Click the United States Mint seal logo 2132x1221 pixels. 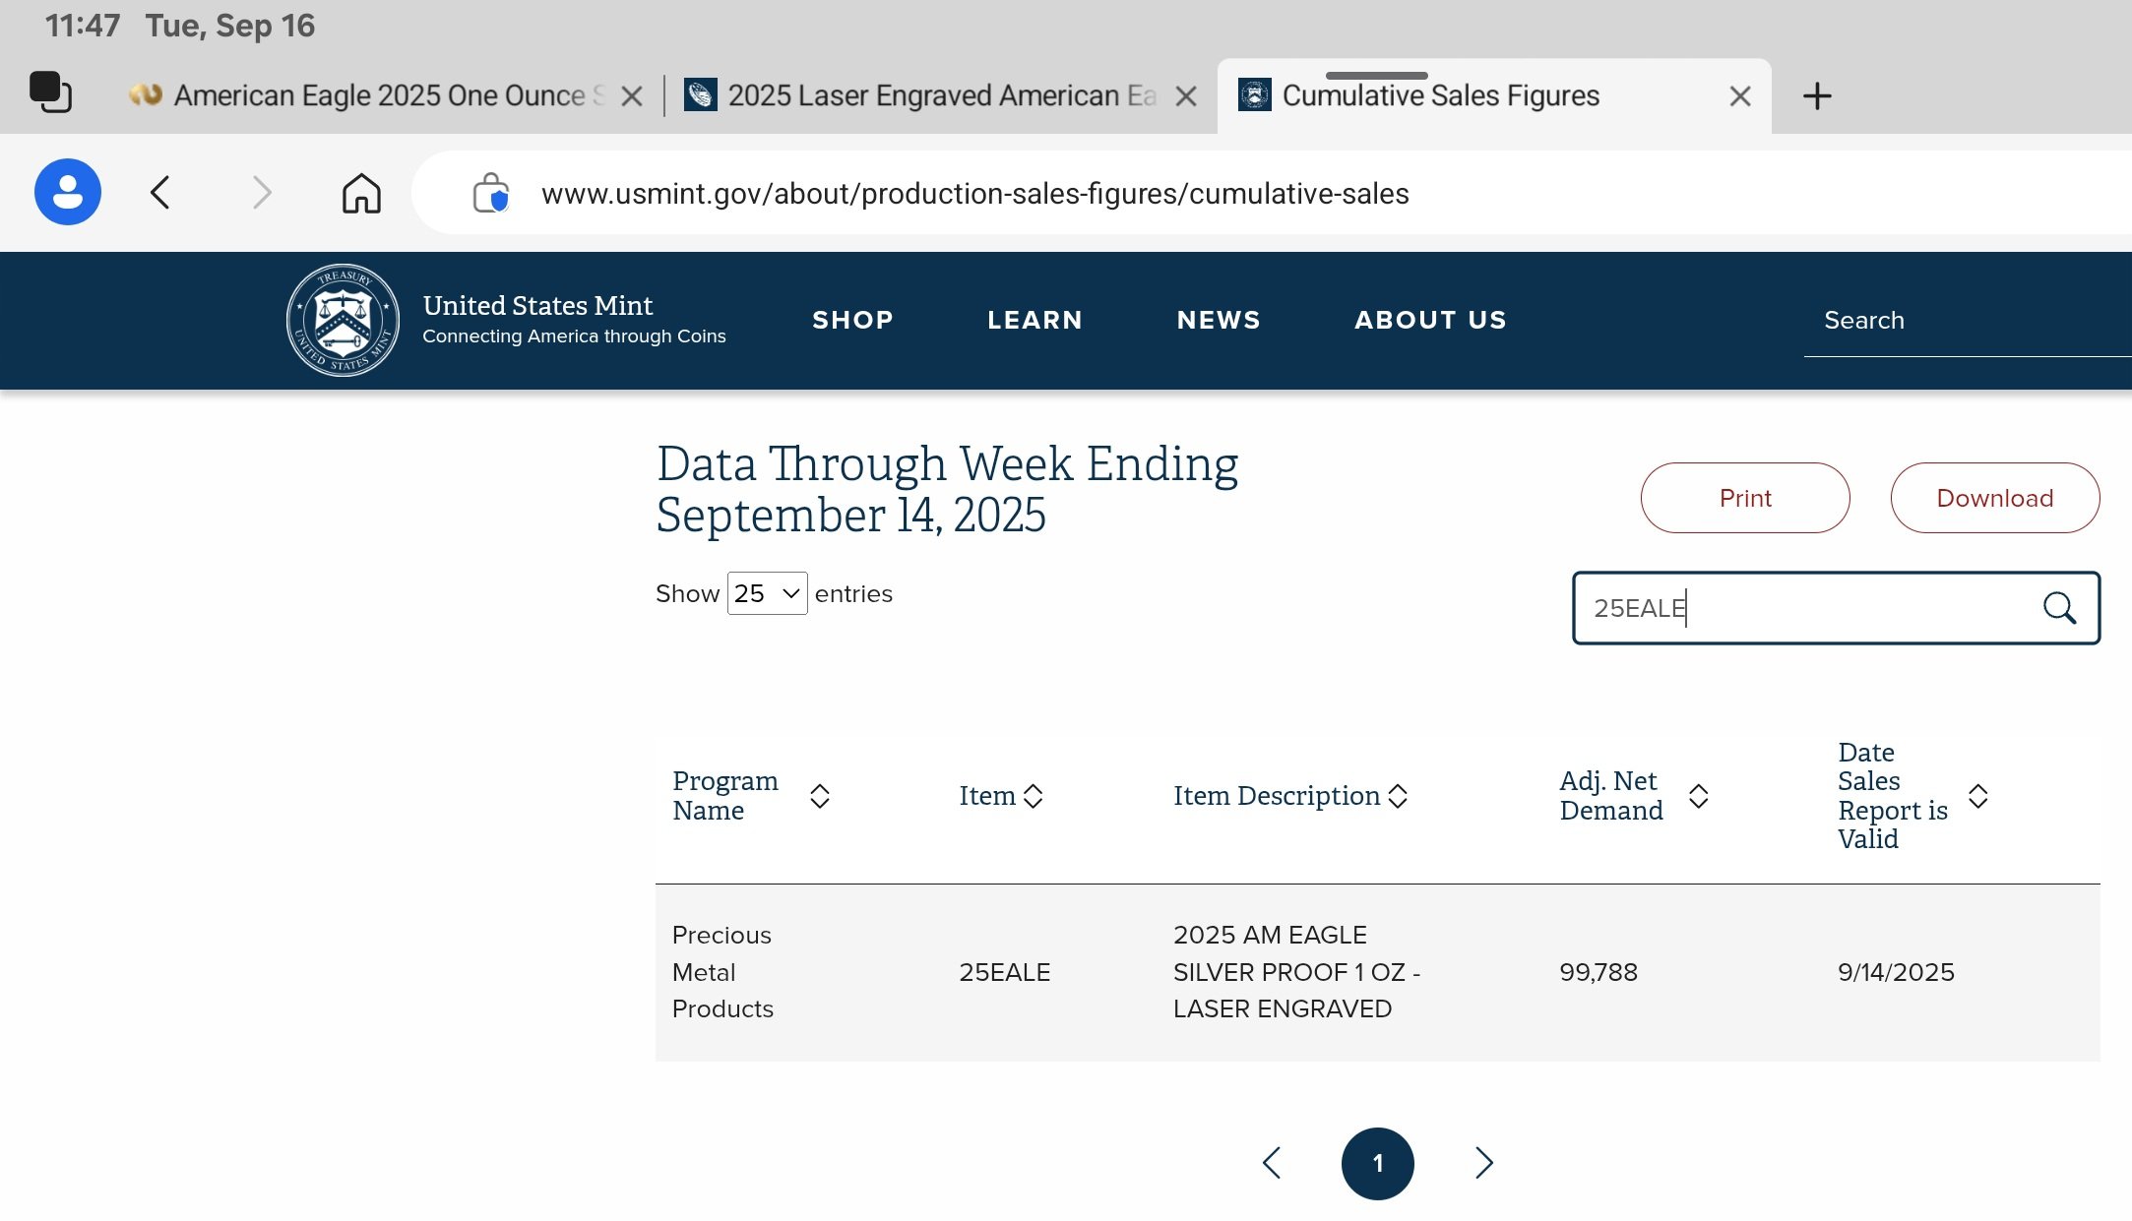coord(343,320)
